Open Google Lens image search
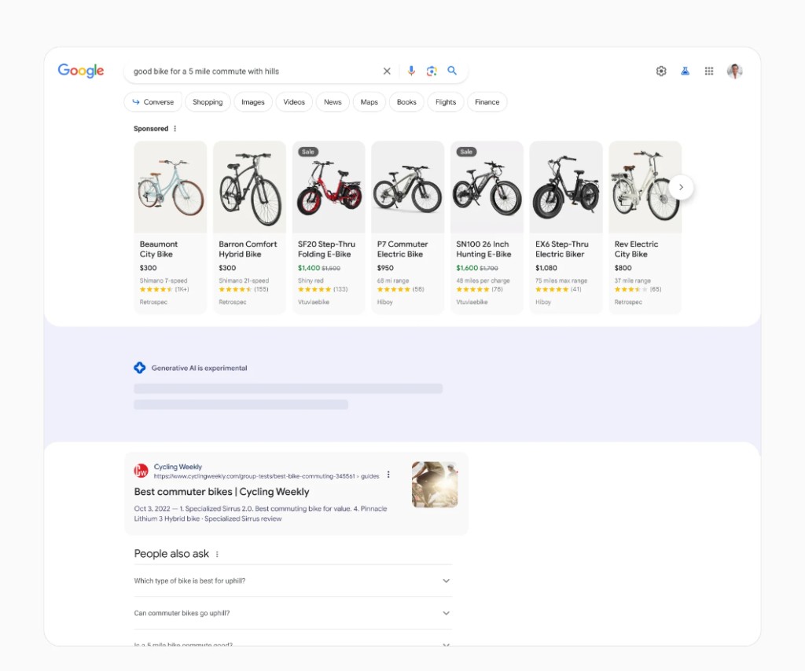This screenshot has height=671, width=805. (x=432, y=71)
